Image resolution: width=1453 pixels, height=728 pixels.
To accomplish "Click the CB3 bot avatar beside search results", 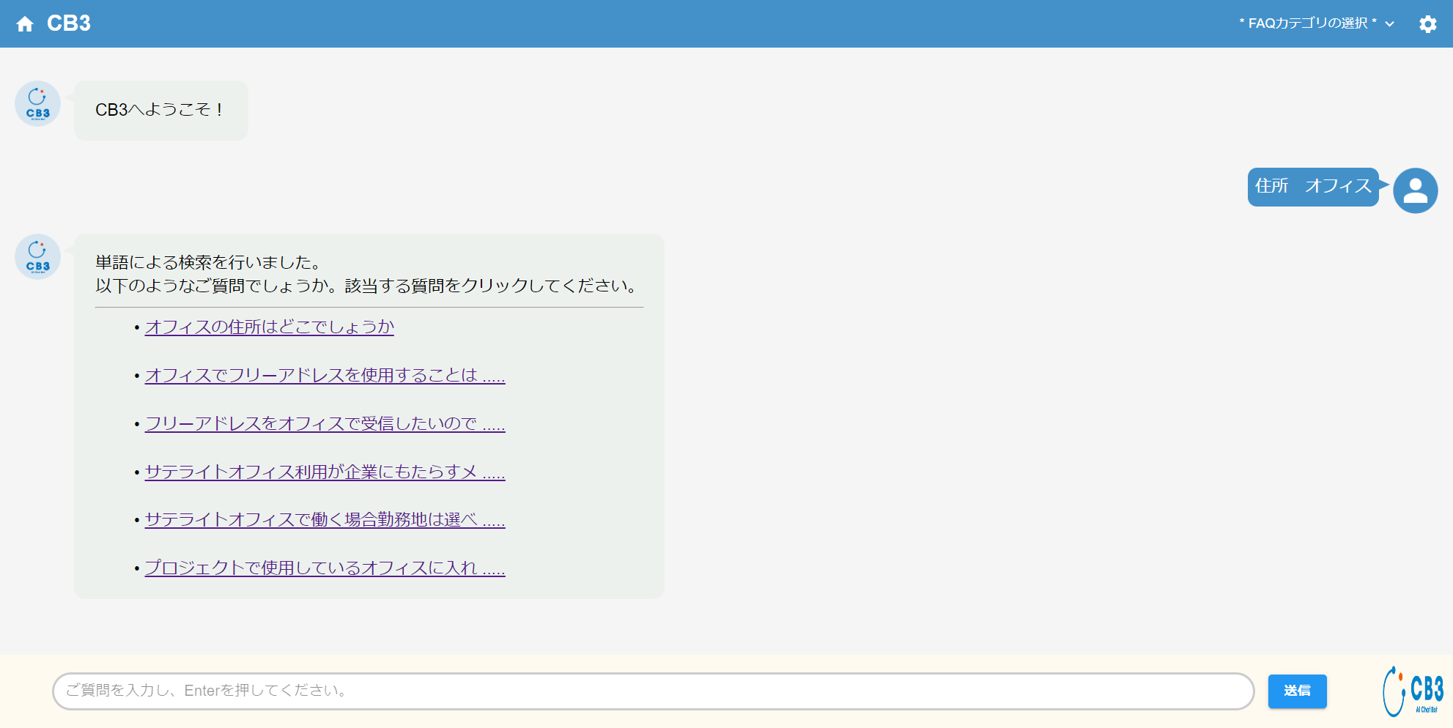I will pyautogui.click(x=38, y=257).
